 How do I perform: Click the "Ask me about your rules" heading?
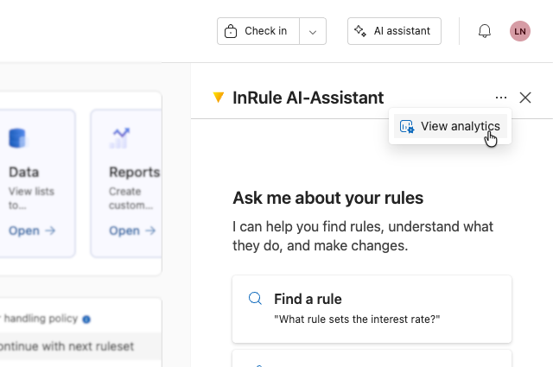327,198
